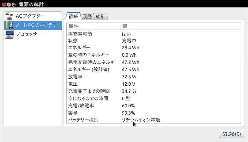Click the value 60.0%
The height and width of the screenshot is (142, 248).
pyautogui.click(x=129, y=106)
